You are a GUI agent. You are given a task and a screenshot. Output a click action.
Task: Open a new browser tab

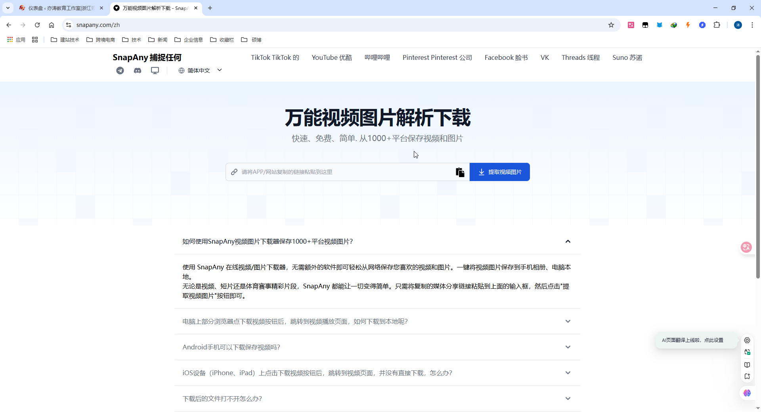click(210, 8)
